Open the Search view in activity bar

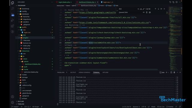point(13,8)
